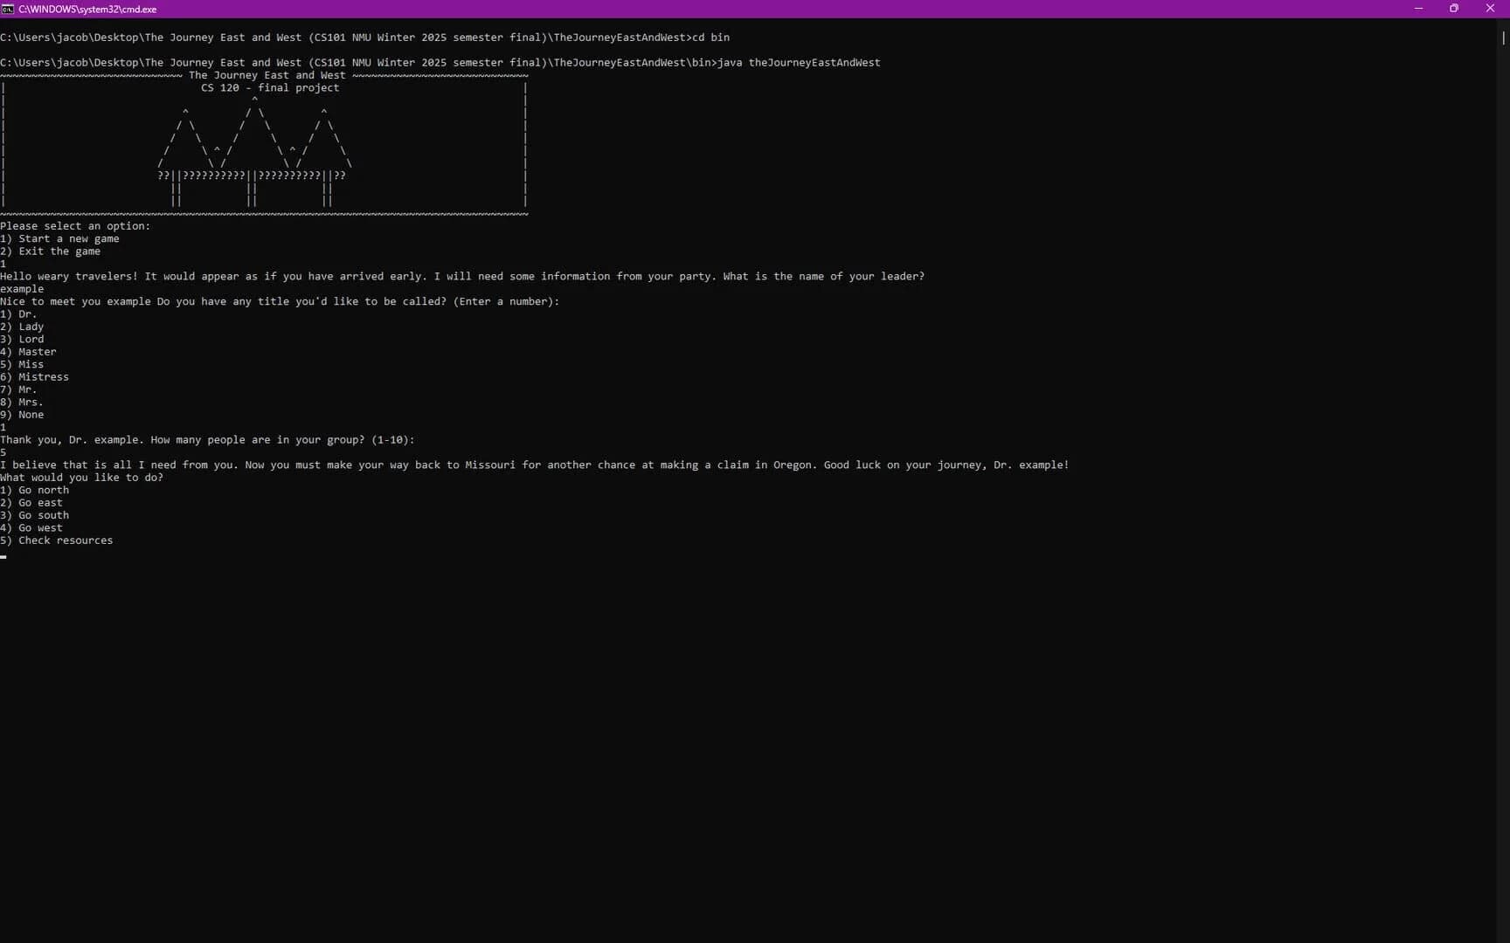Restore down the cmd.exe window
Image resolution: width=1510 pixels, height=943 pixels.
pyautogui.click(x=1454, y=9)
